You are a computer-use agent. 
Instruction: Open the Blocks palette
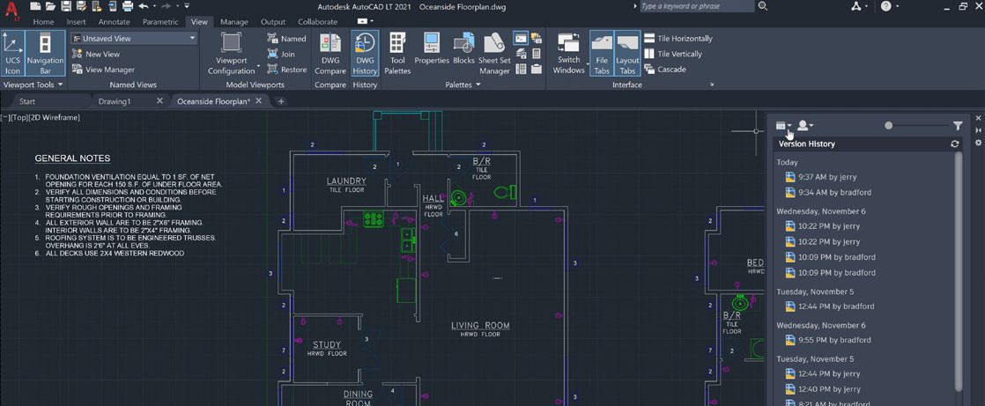[463, 48]
